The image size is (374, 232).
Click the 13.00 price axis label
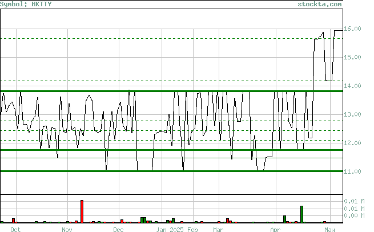[352, 114]
